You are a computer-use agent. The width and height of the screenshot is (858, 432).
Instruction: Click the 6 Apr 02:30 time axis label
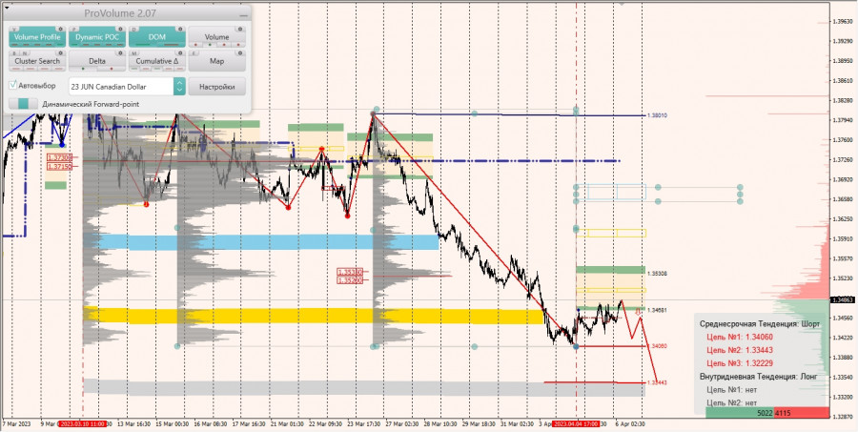(x=628, y=423)
